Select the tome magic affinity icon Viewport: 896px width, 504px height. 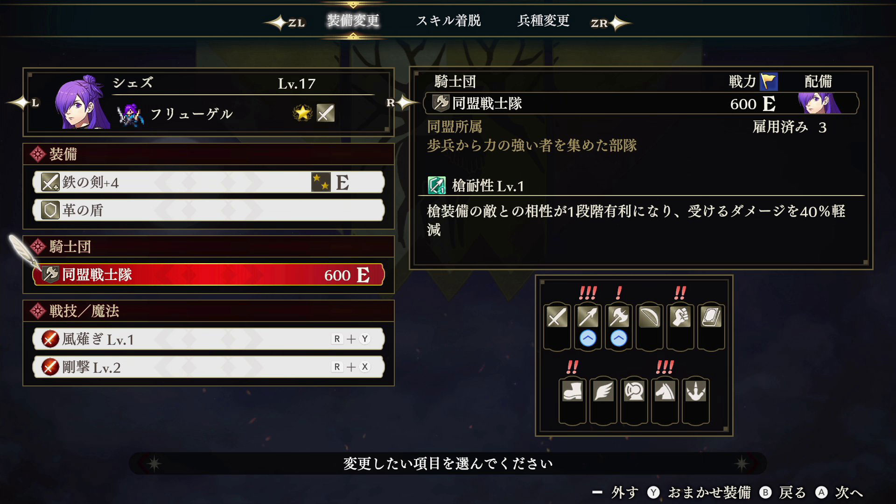pyautogui.click(x=711, y=318)
